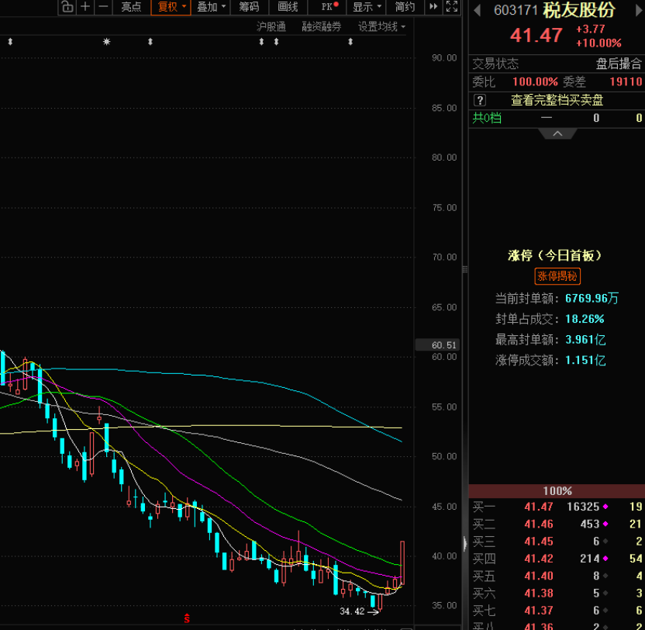
Task: Click the 盘后撮合 trading status
Action: 619,64
